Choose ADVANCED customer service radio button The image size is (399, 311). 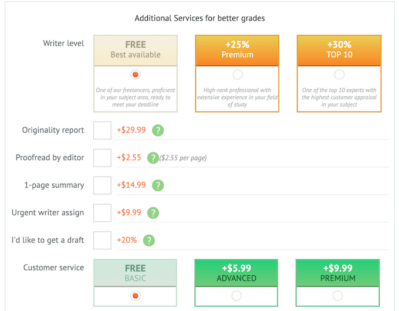236,296
